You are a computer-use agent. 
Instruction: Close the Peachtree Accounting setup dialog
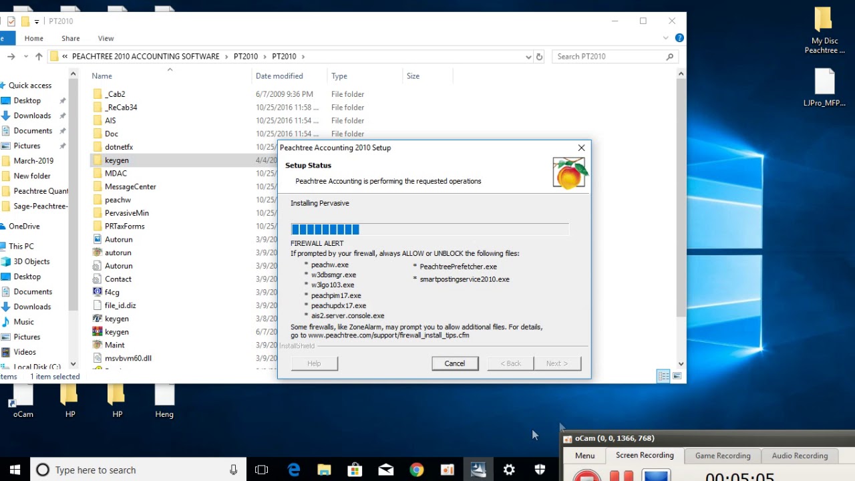[581, 148]
